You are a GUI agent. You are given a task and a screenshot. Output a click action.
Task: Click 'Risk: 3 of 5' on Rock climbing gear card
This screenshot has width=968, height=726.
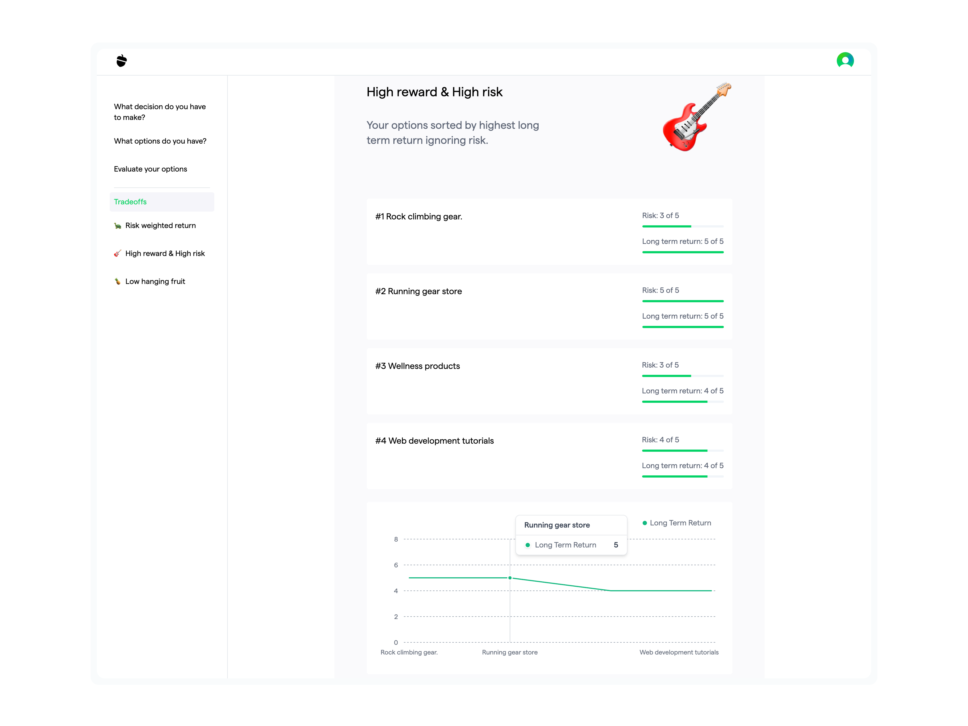tap(660, 215)
